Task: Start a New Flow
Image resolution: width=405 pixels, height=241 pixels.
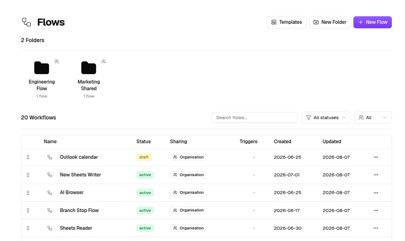Action: click(x=373, y=22)
